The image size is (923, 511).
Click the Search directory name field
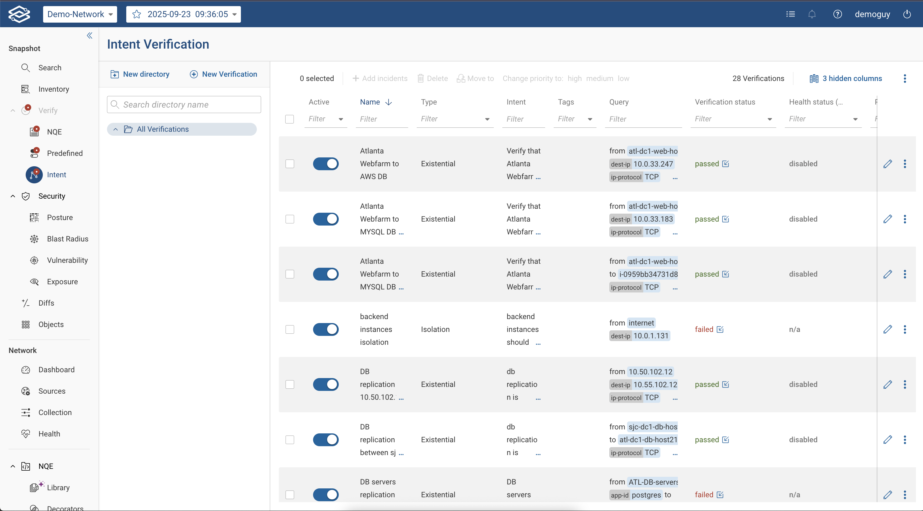(x=184, y=105)
